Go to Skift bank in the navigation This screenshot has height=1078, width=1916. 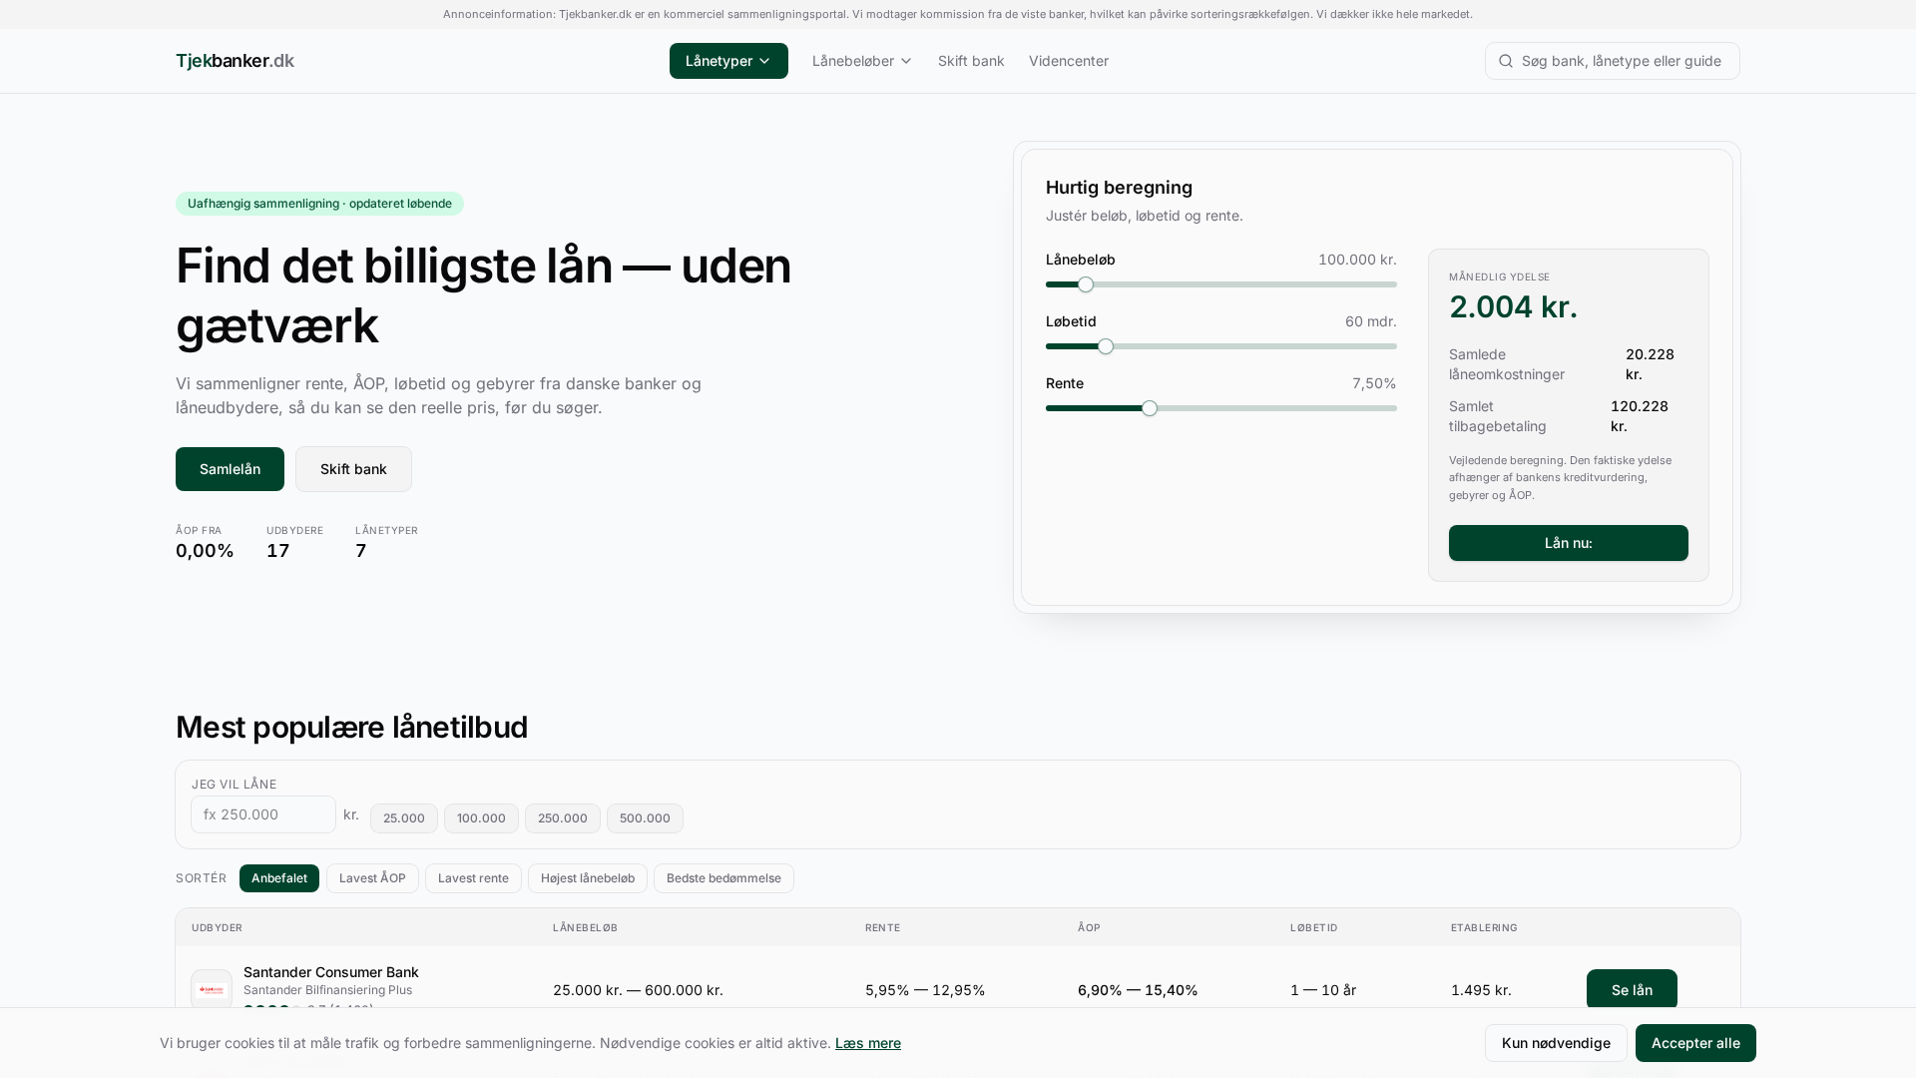971,61
